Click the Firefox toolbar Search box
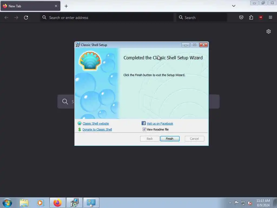Screen dimensions: 277x208 [202, 18]
